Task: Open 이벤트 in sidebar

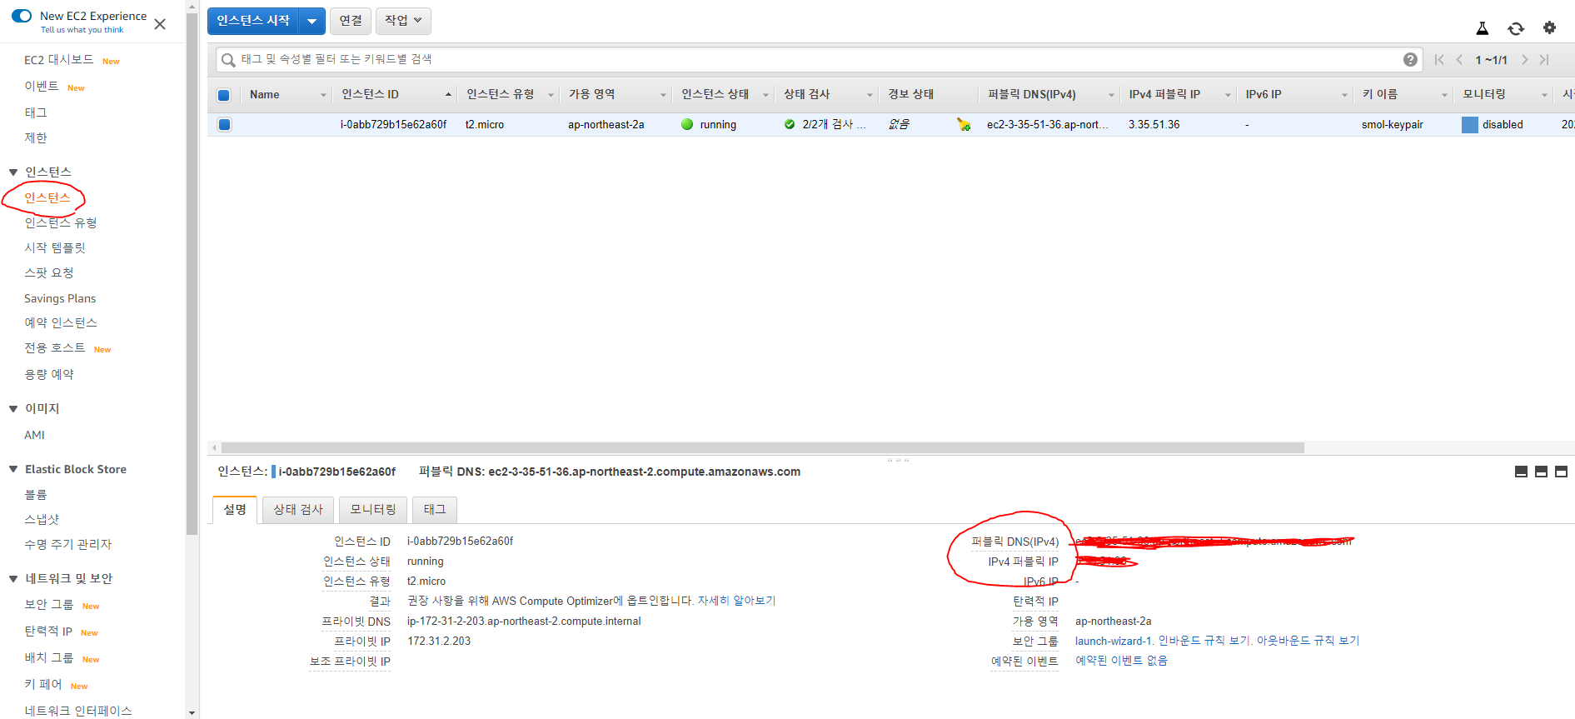Action: click(42, 87)
